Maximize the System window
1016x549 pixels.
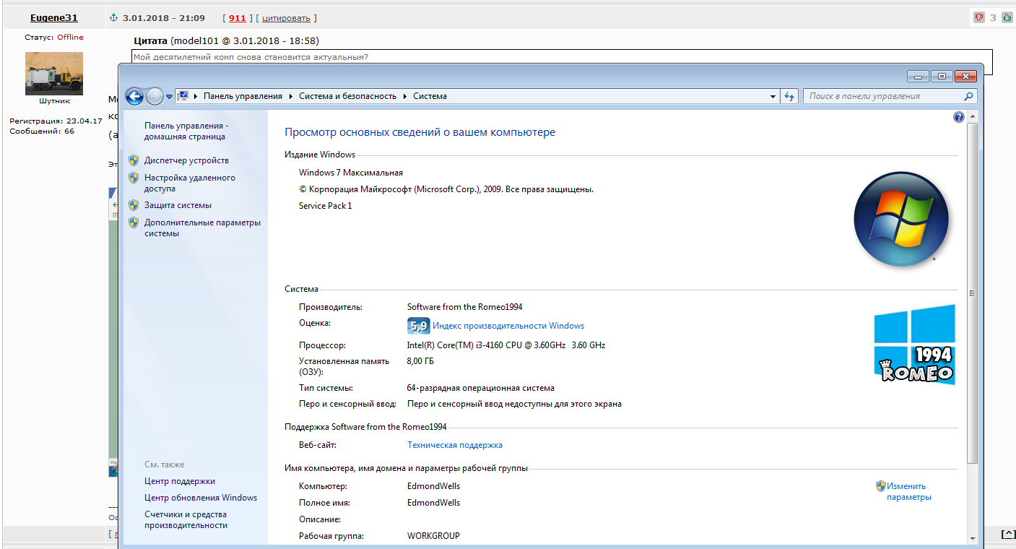pos(942,76)
